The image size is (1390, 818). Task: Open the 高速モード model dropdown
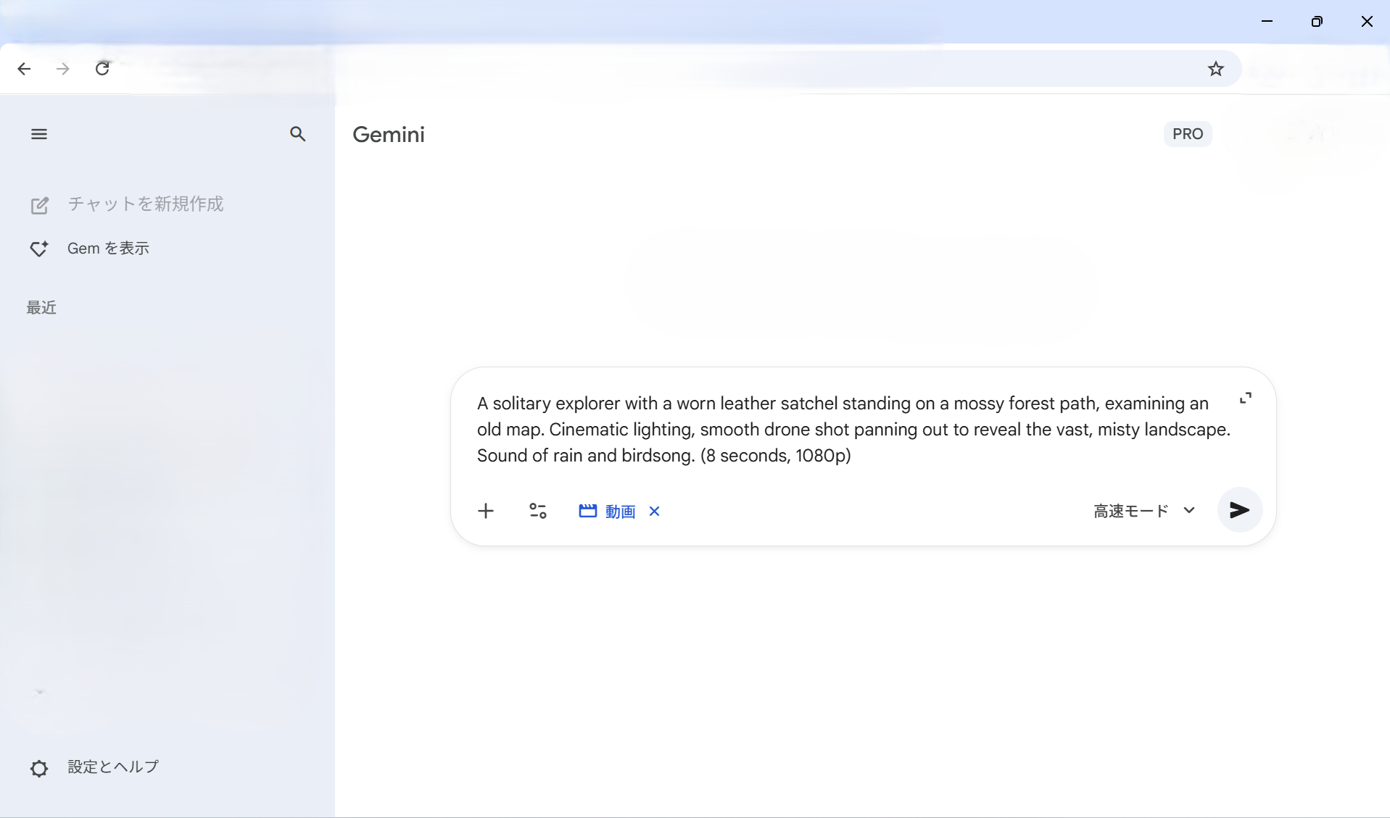(1131, 512)
